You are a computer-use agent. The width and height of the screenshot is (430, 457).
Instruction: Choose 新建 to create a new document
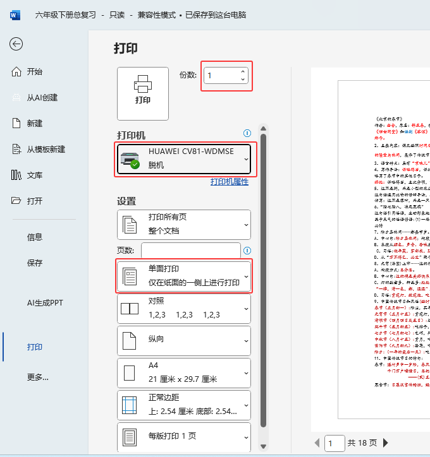tap(27, 124)
